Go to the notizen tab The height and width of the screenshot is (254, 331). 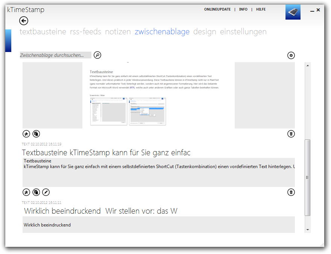[118, 32]
